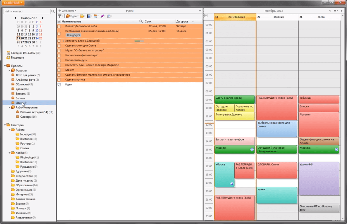The image size is (347, 224).
Task: Collapse the Категории tree section
Action: [5, 125]
